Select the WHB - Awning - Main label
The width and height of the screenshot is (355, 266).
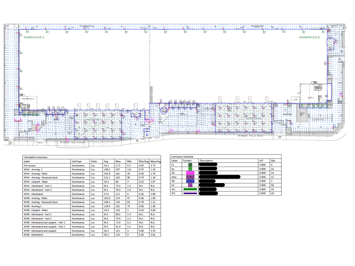coord(35,198)
